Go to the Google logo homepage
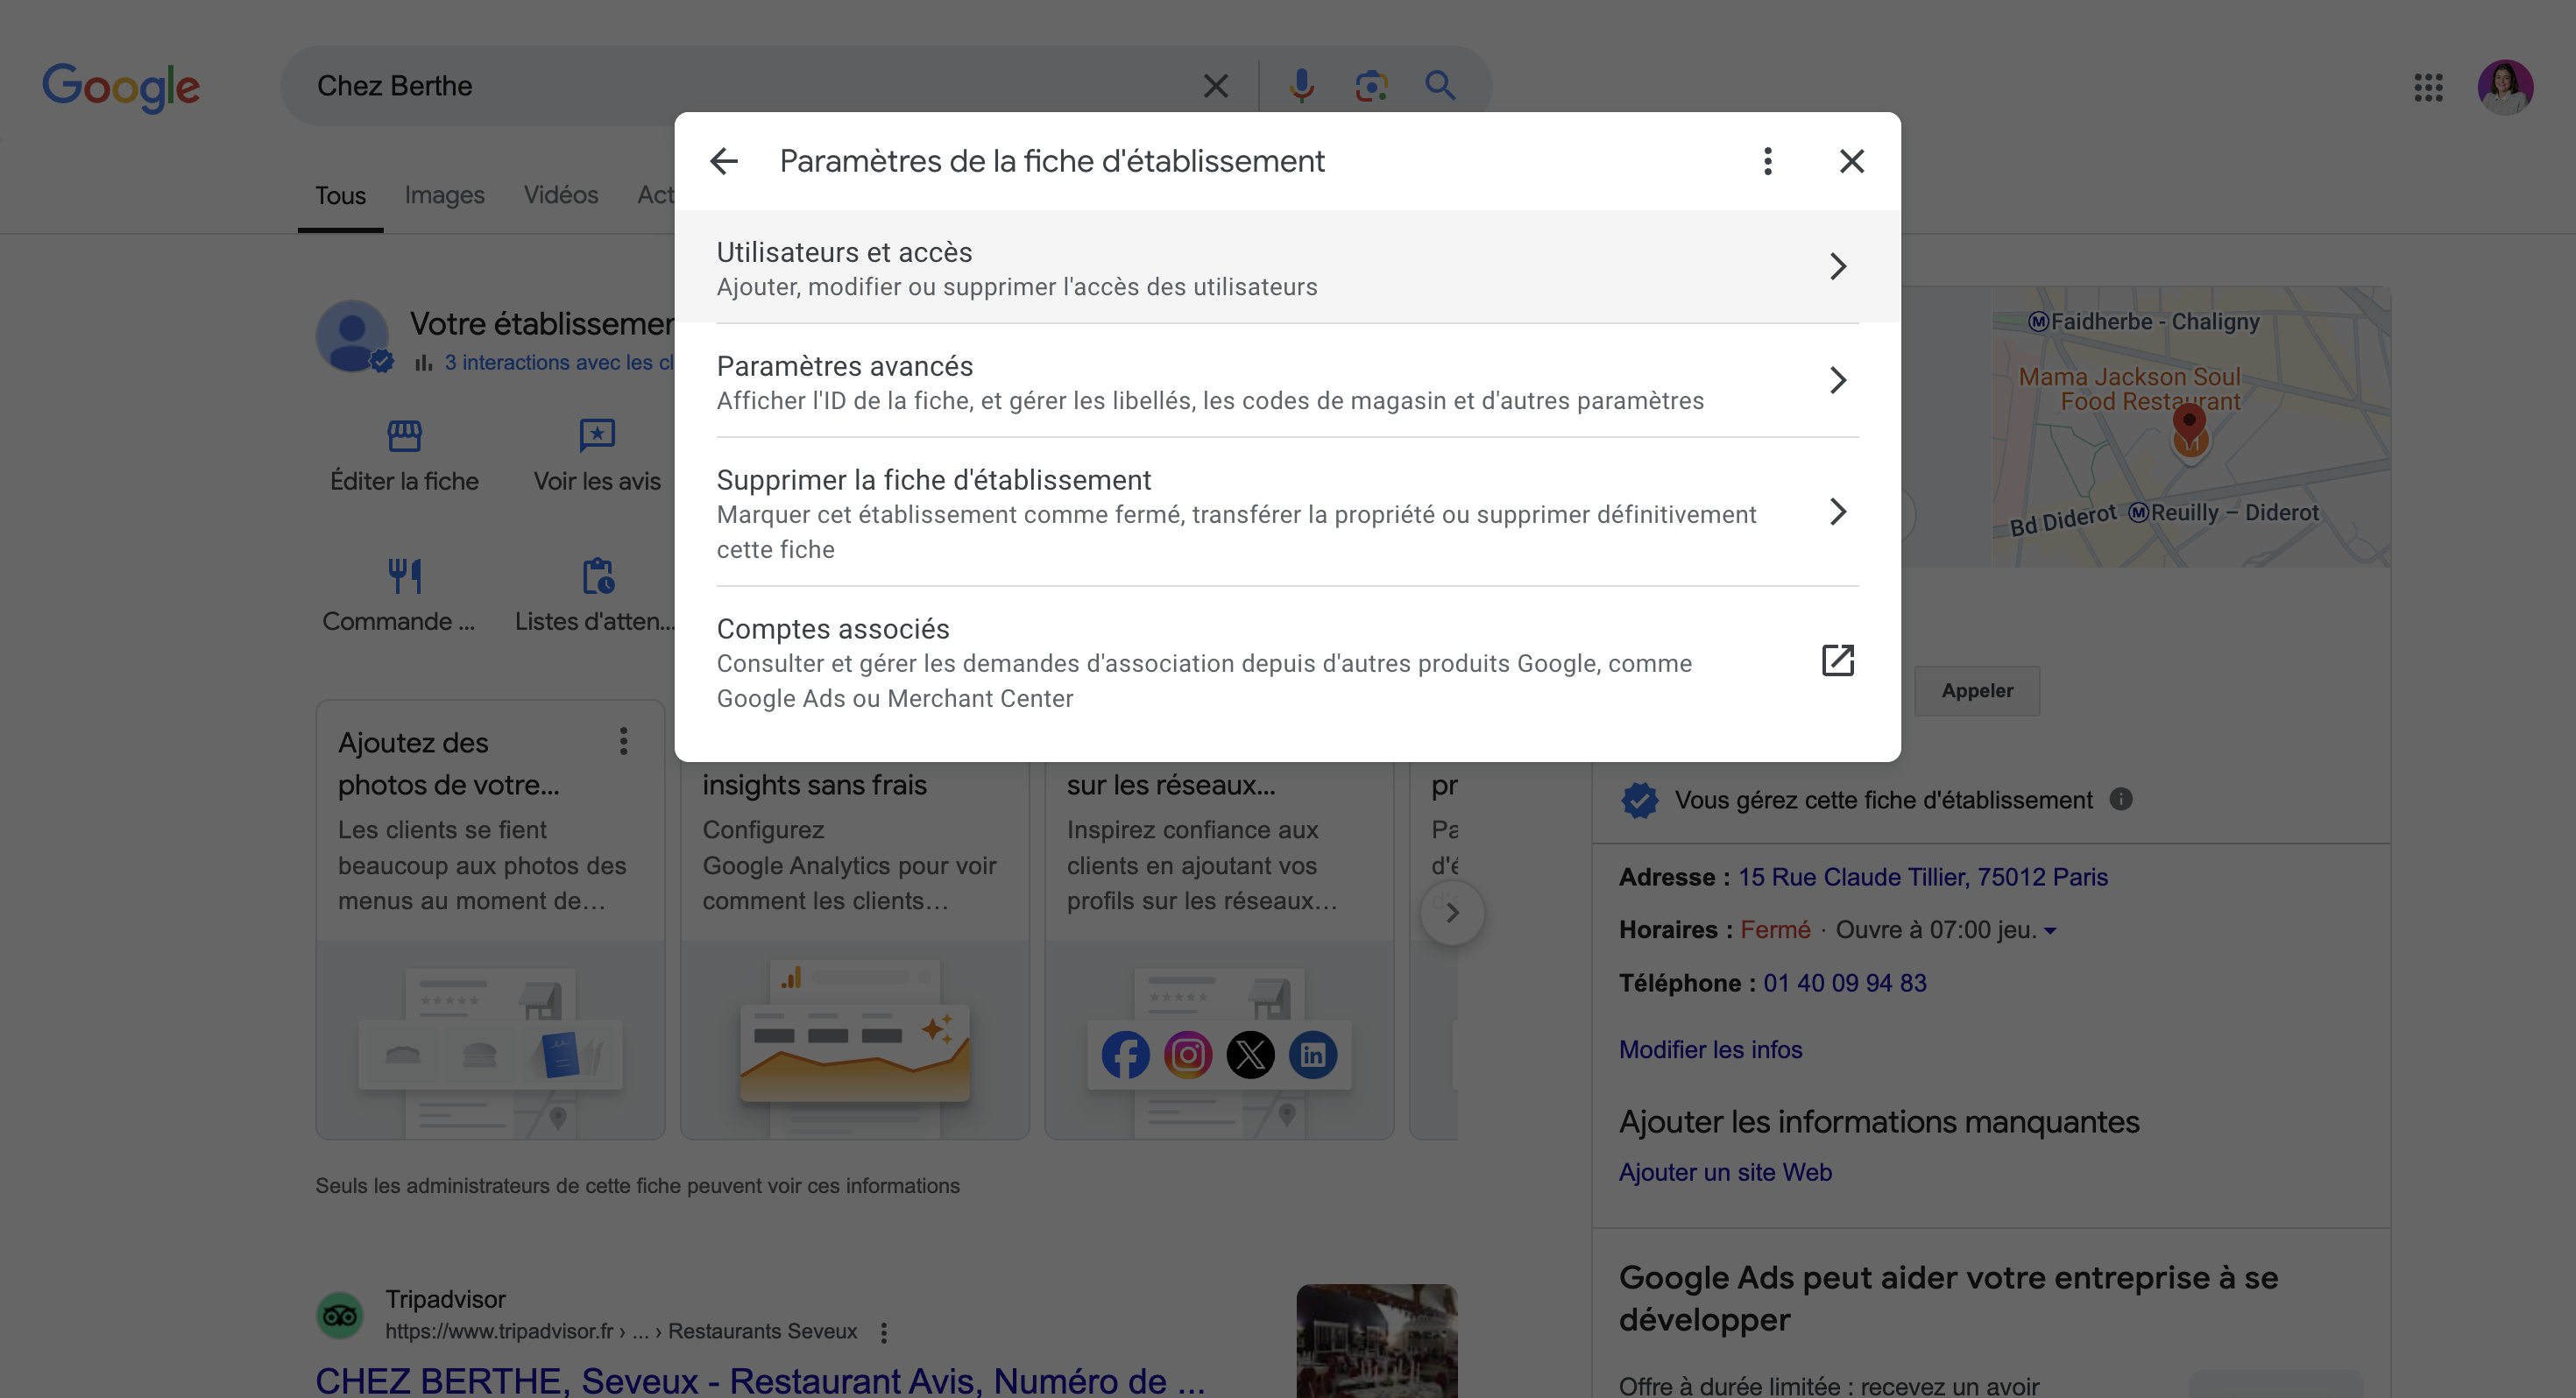Screen dimensions: 2576x1398 coord(121,87)
